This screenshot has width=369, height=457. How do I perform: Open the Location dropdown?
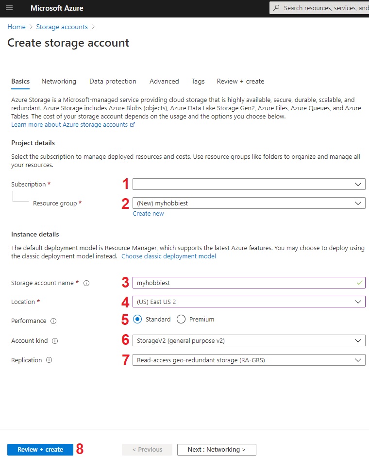(x=249, y=302)
